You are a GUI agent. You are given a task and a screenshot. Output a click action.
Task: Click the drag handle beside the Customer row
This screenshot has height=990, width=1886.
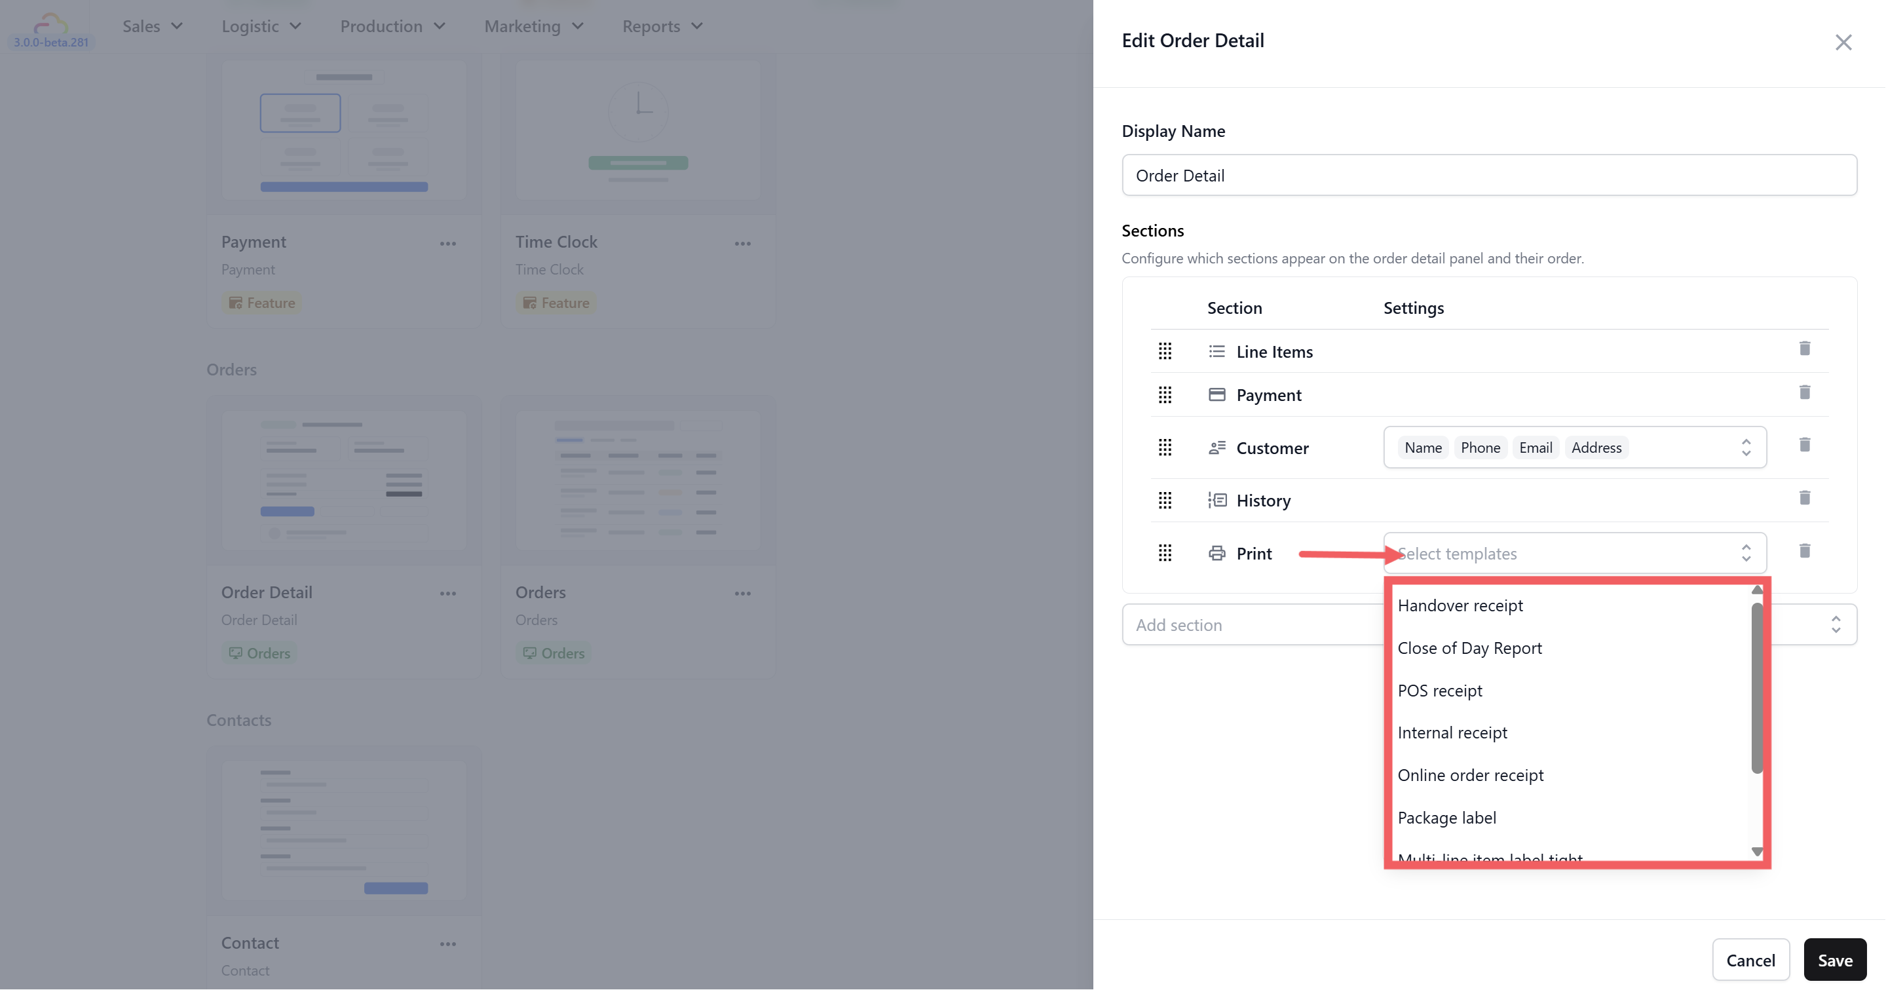(1164, 447)
